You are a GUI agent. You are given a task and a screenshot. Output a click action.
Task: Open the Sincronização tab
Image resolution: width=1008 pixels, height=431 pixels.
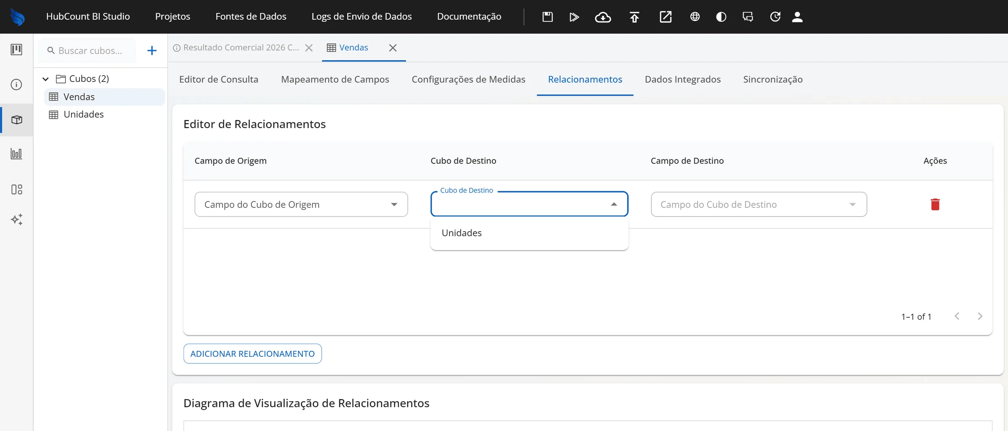pos(773,79)
